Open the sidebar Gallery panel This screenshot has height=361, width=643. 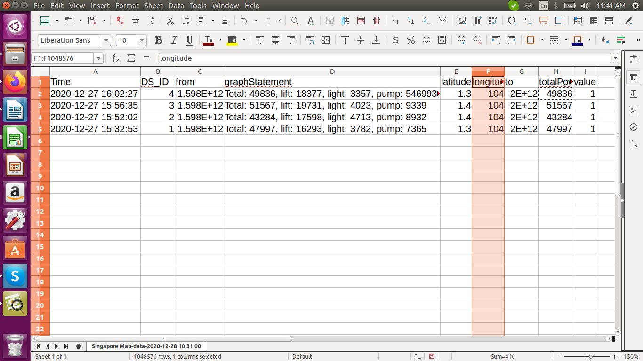tap(634, 111)
